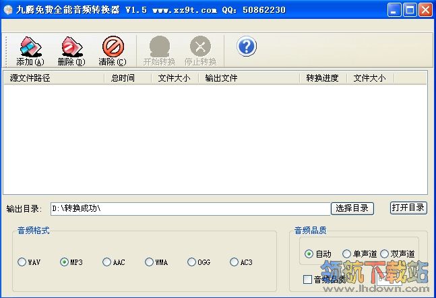Screen dimensions: 436x298
Task: Sort by the 总时间 column header
Action: 127,78
